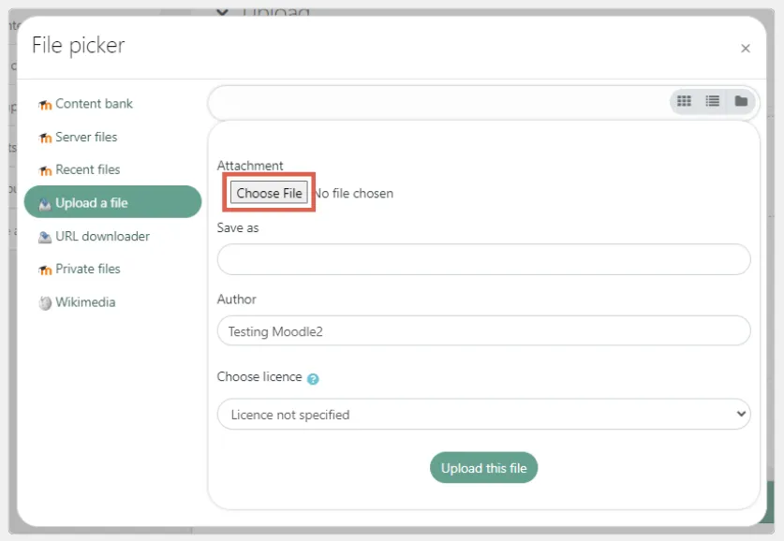Collapse the Upload section behind the dialog

coord(222,11)
